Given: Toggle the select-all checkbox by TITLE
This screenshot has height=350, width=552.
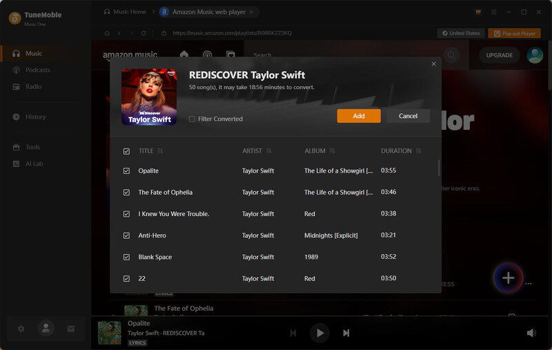Looking at the screenshot, I should [127, 151].
